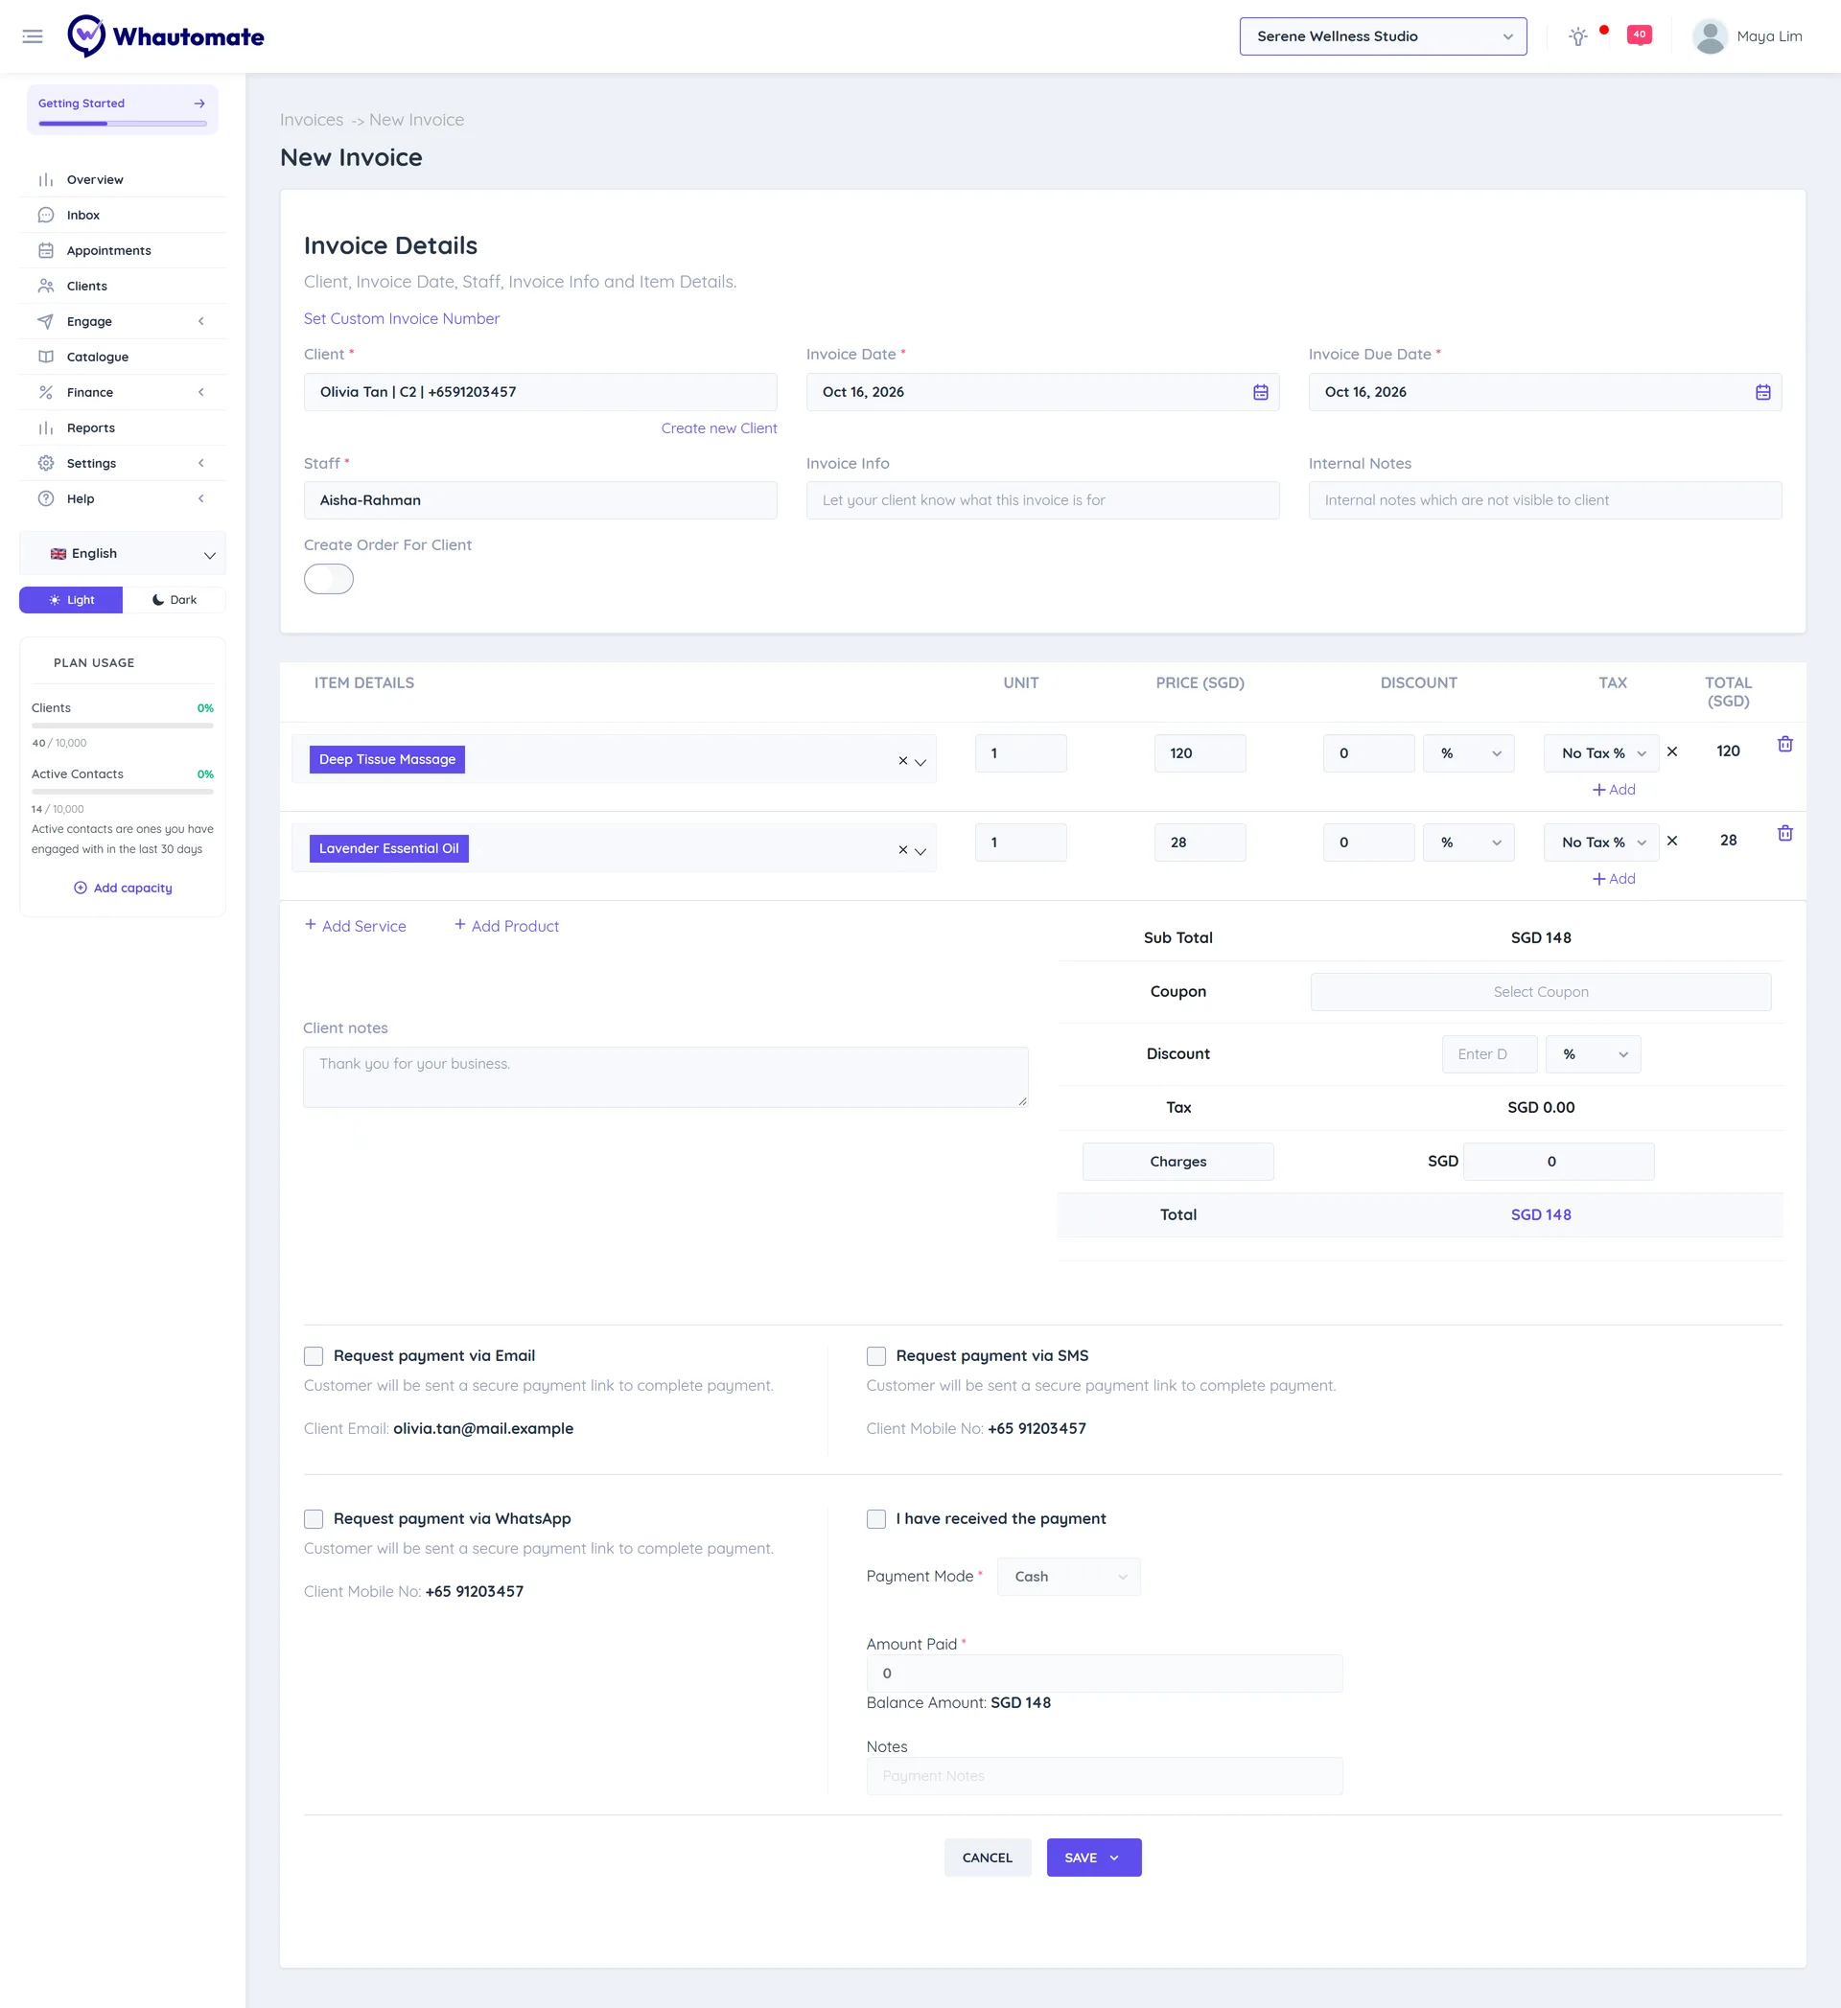Open Invoice Date calendar icon
The width and height of the screenshot is (1841, 2008).
pos(1260,392)
